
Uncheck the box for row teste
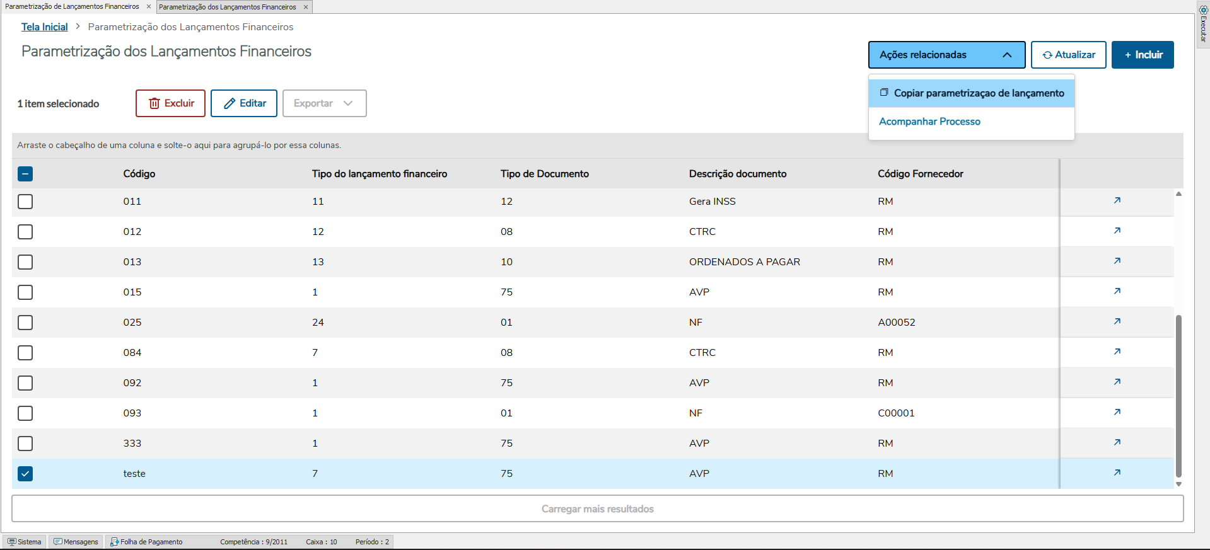point(25,474)
